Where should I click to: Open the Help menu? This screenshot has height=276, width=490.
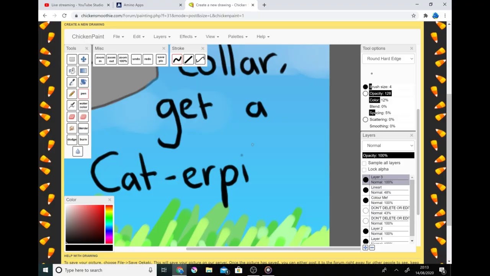pos(263,36)
